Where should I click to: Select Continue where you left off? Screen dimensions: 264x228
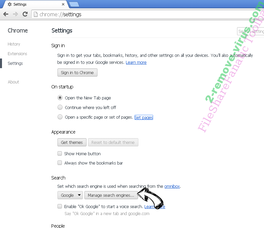click(60, 107)
